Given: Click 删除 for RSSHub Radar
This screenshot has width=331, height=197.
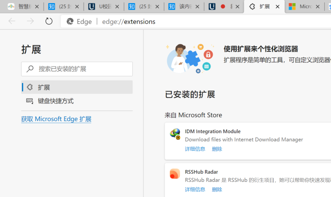Looking at the screenshot, I should pos(217,189).
